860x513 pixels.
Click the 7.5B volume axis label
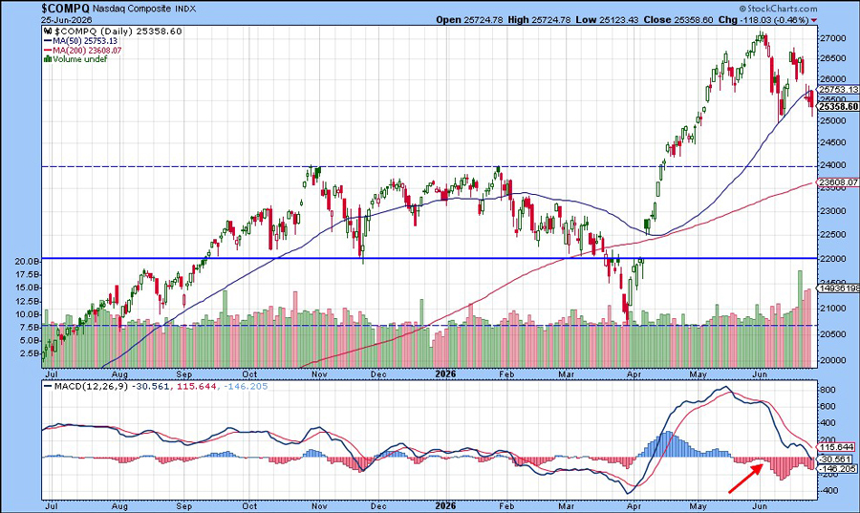[29, 328]
